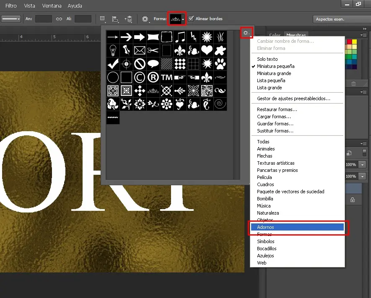Toggle the width-height link icon
371x298 pixels.
(x=59, y=19)
